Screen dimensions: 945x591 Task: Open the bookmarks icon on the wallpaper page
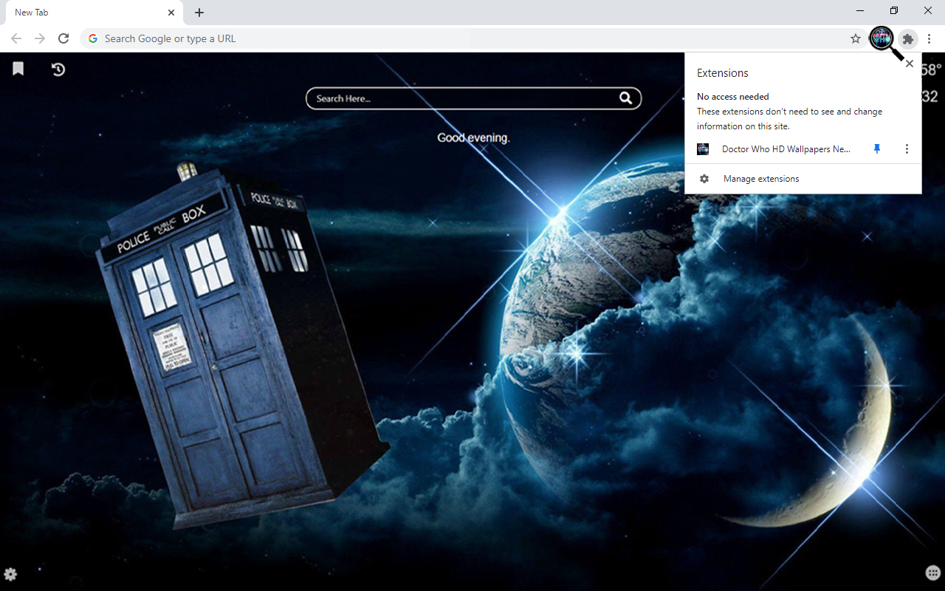pyautogui.click(x=17, y=69)
